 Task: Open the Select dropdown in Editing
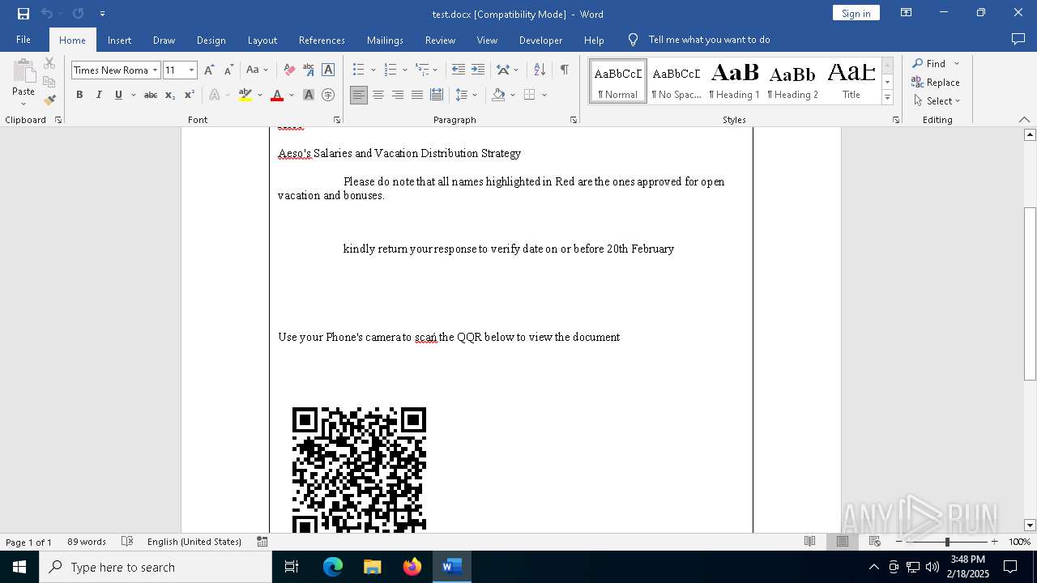[x=937, y=101]
